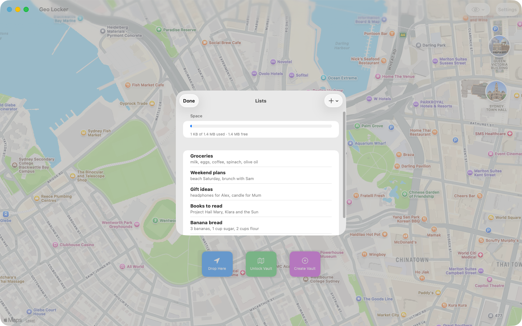Click the Ocean Extreme map pin
The image size is (522, 326).
click(323, 78)
